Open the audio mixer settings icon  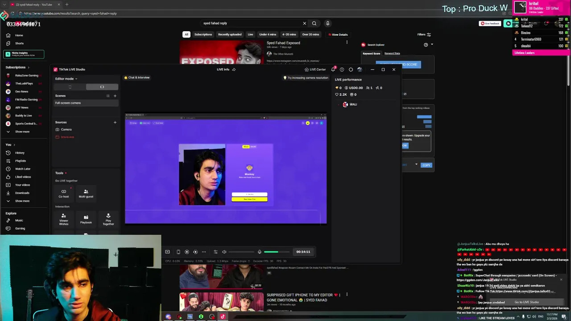(215, 252)
